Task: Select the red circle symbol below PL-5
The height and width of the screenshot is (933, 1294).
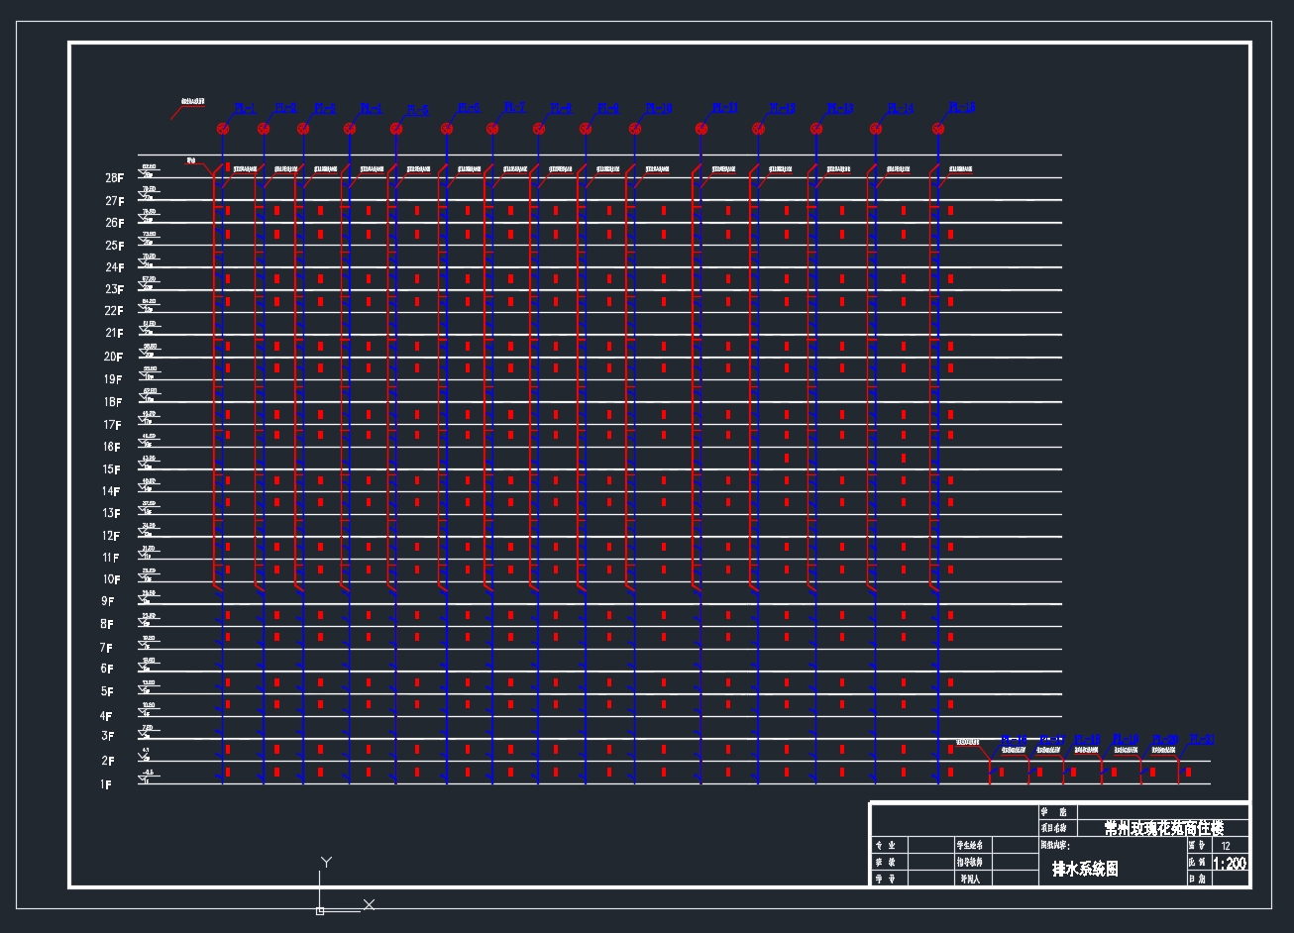Action: [396, 129]
